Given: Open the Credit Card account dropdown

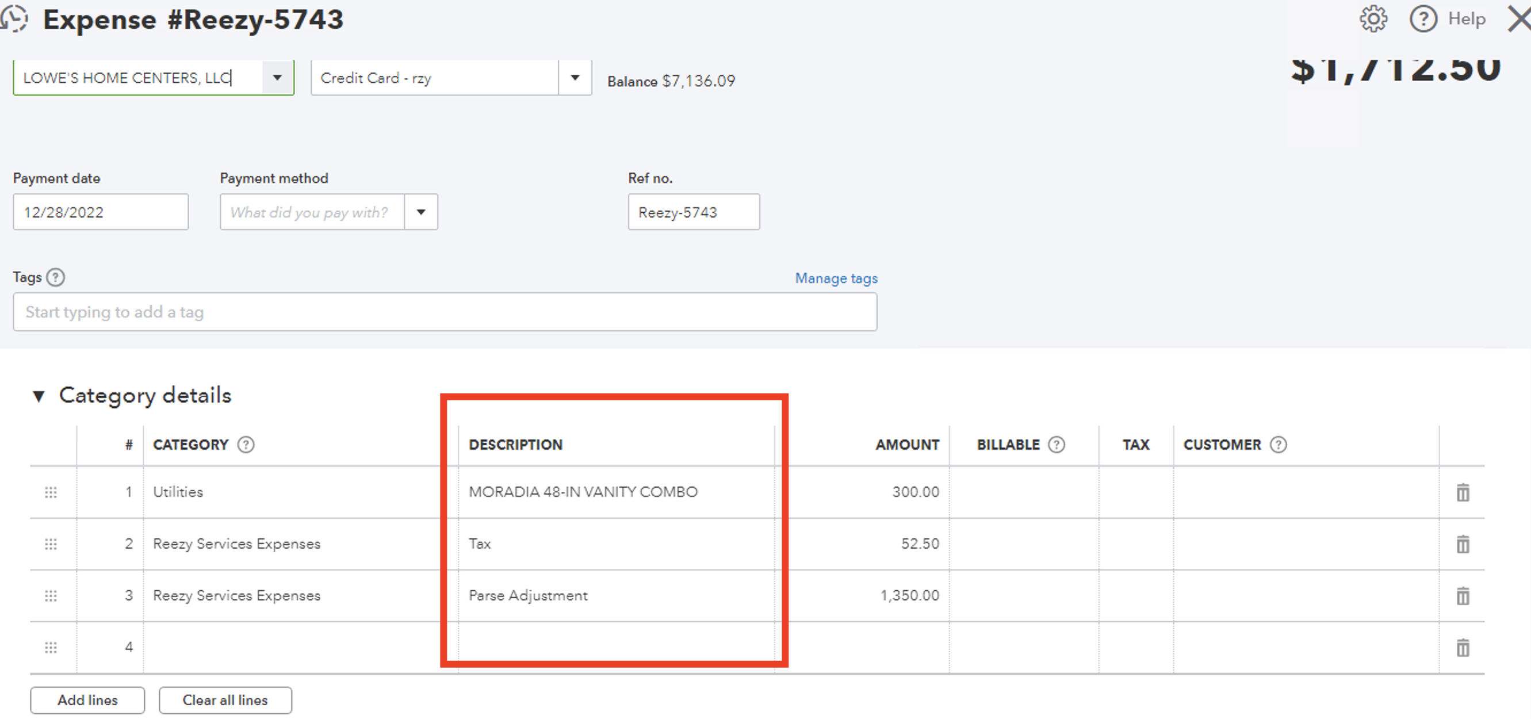Looking at the screenshot, I should [x=574, y=77].
